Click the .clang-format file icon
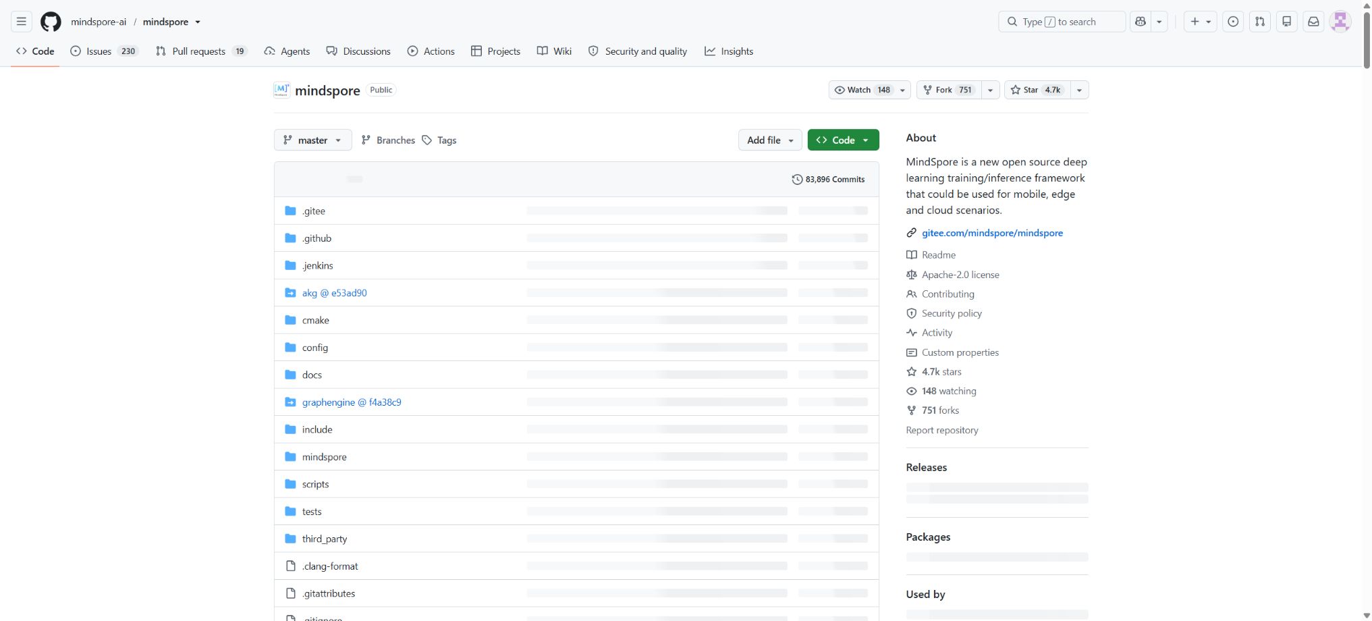The height and width of the screenshot is (621, 1372). [x=291, y=566]
